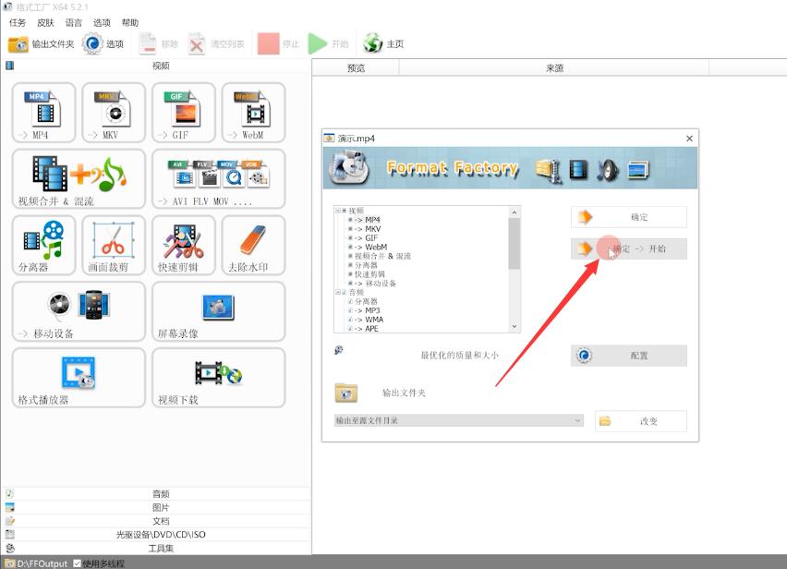
Task: Close the 演示.mp4 dialog
Action: pyautogui.click(x=690, y=138)
